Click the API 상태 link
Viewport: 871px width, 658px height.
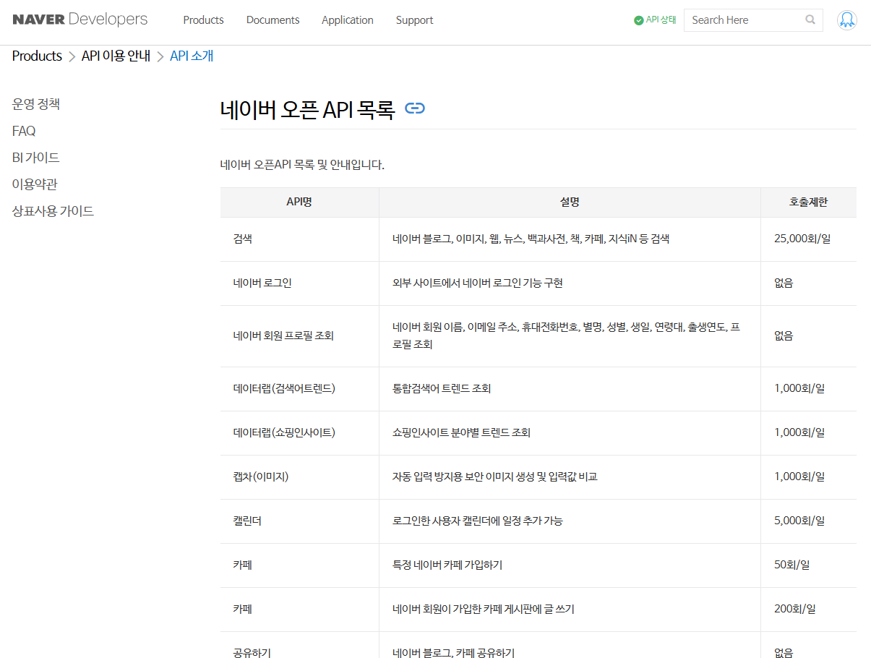661,20
